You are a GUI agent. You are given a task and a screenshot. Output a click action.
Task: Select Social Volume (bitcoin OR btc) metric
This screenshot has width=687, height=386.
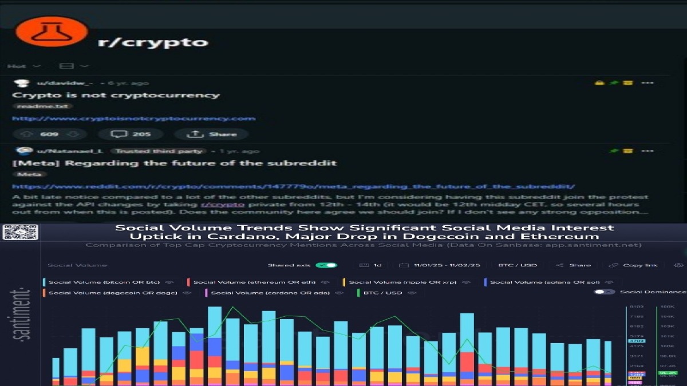coord(104,282)
